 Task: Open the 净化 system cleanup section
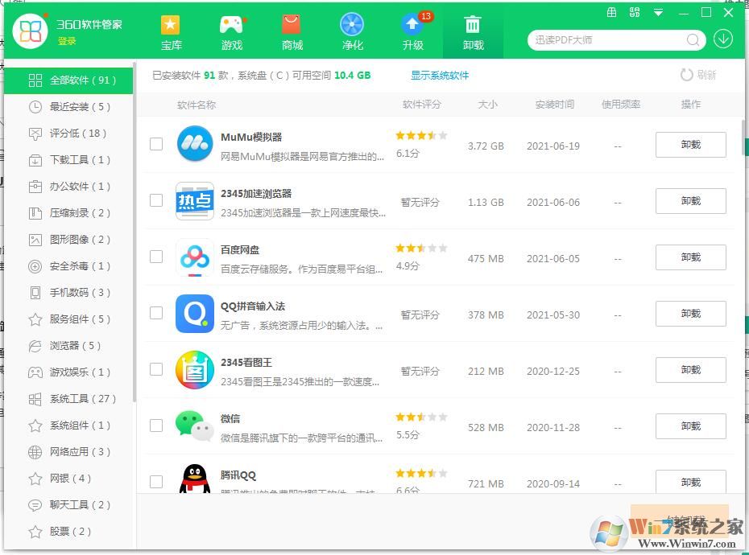pyautogui.click(x=352, y=32)
